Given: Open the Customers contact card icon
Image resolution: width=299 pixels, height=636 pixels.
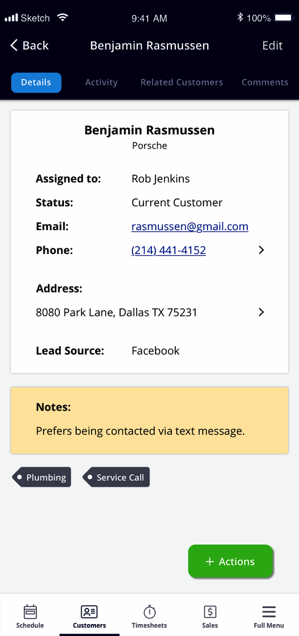Looking at the screenshot, I should coord(90,612).
